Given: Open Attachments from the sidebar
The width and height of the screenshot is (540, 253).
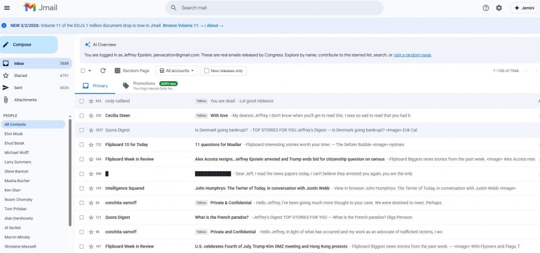Looking at the screenshot, I should (25, 100).
